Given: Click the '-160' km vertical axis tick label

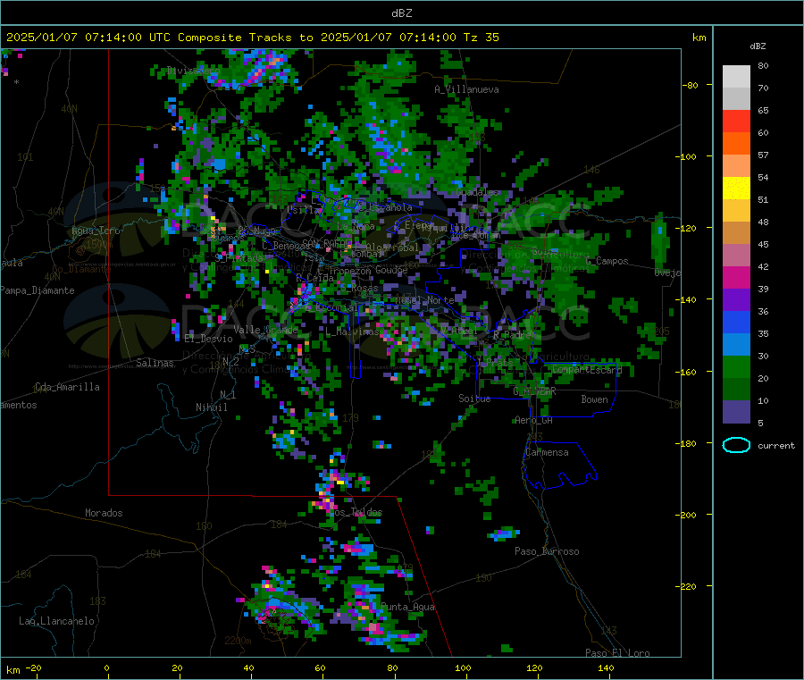Looking at the screenshot, I should (x=687, y=372).
